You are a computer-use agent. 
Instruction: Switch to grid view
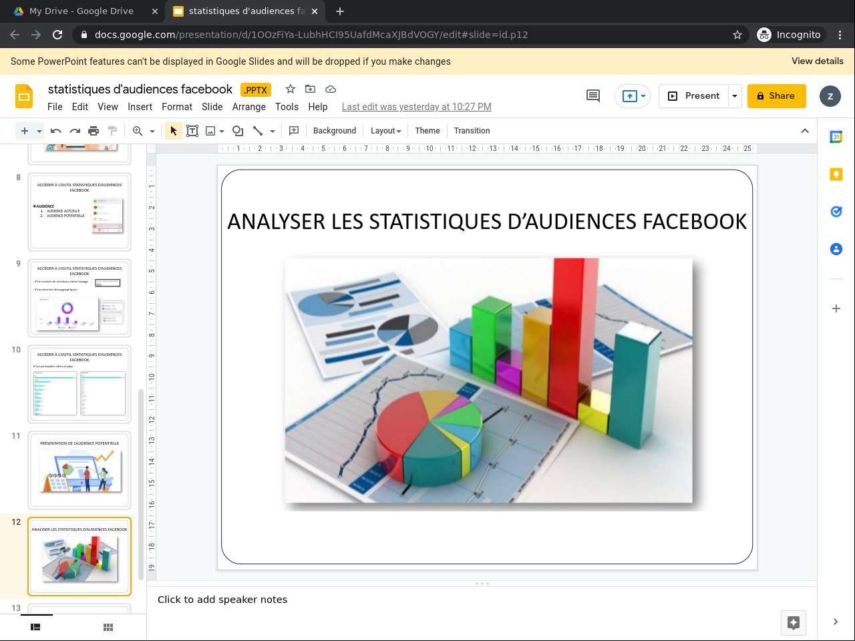tap(108, 627)
